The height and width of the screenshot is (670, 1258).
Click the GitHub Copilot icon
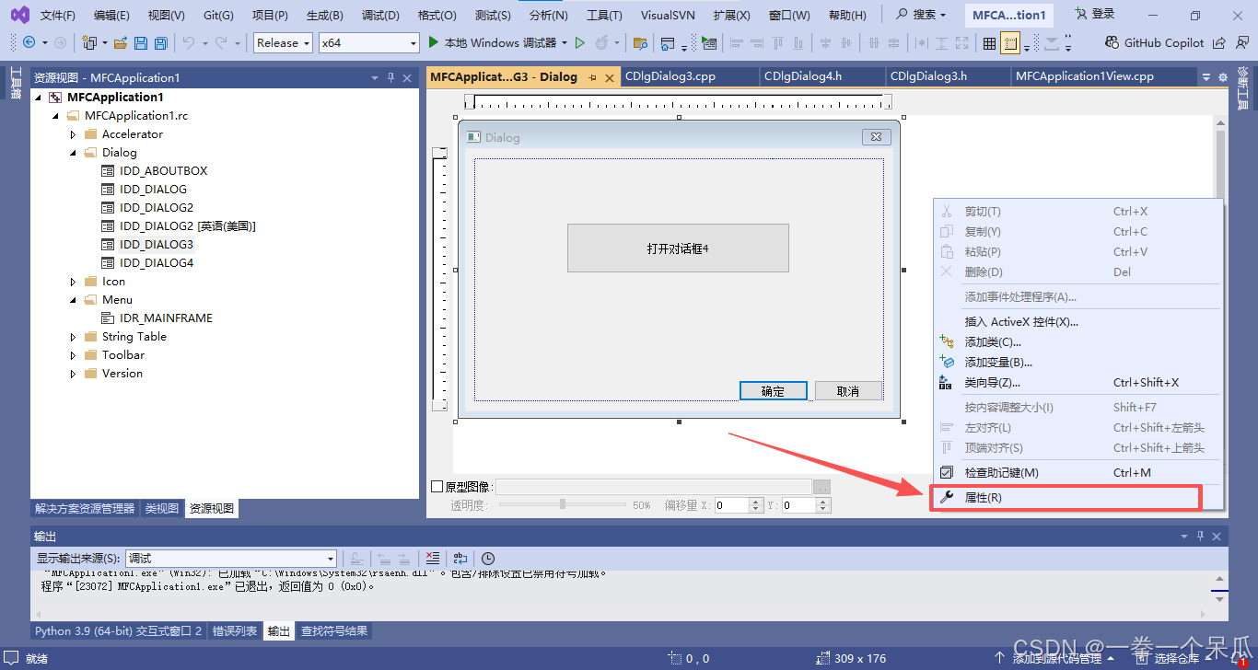(1112, 42)
